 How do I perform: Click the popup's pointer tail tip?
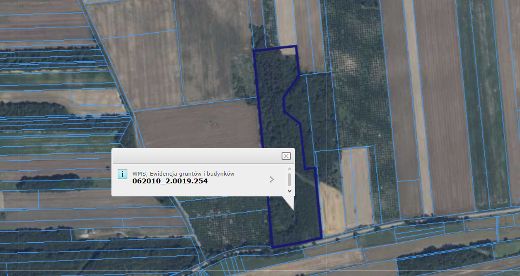coord(292,209)
